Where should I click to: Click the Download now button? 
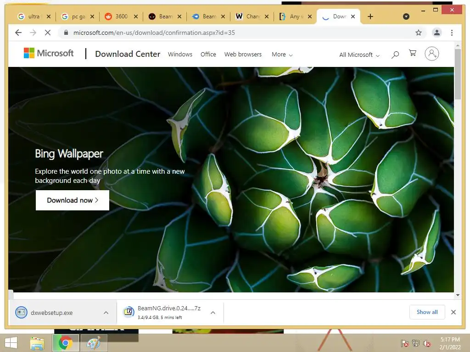(73, 200)
